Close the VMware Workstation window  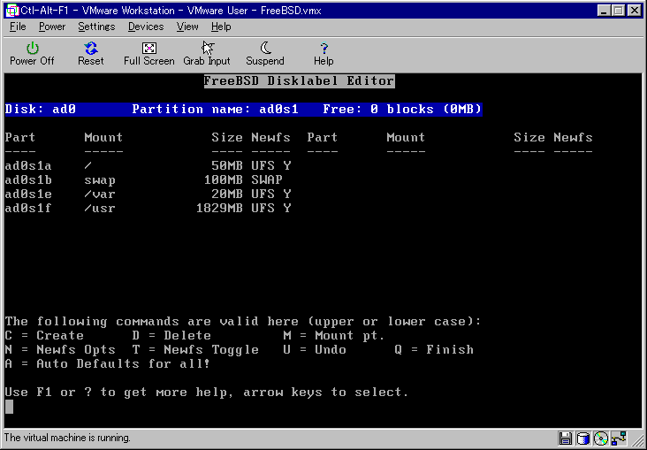(635, 11)
